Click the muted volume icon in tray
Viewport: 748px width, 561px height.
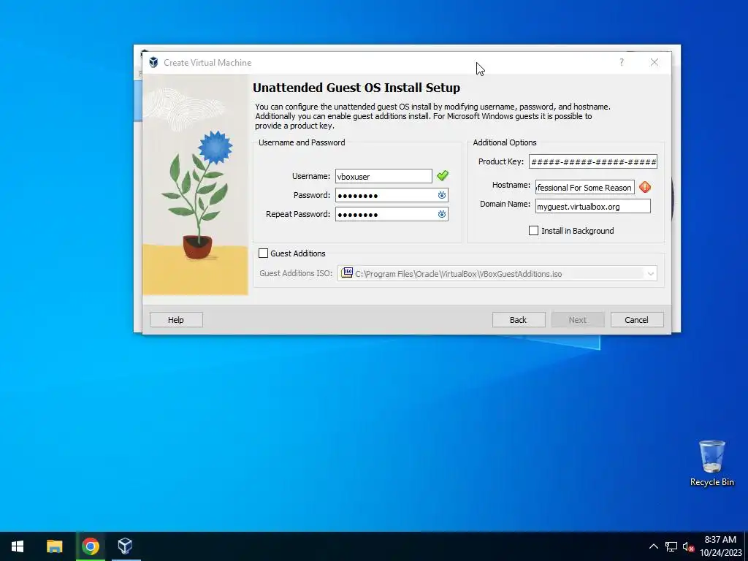(x=688, y=546)
